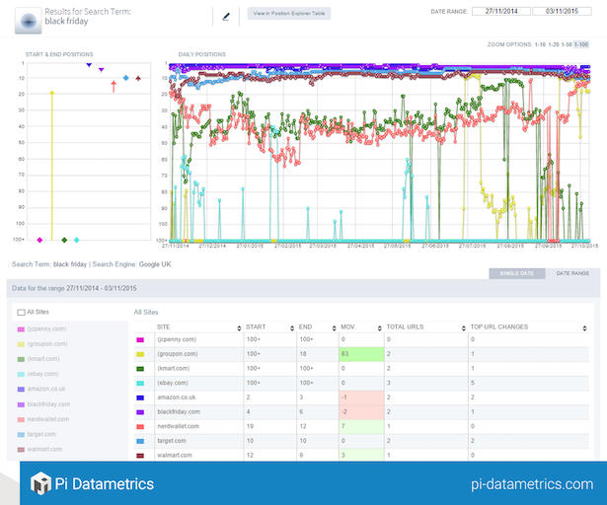The height and width of the screenshot is (505, 607).
Task: Click the pencil edit icon beside search term
Action: [x=226, y=16]
